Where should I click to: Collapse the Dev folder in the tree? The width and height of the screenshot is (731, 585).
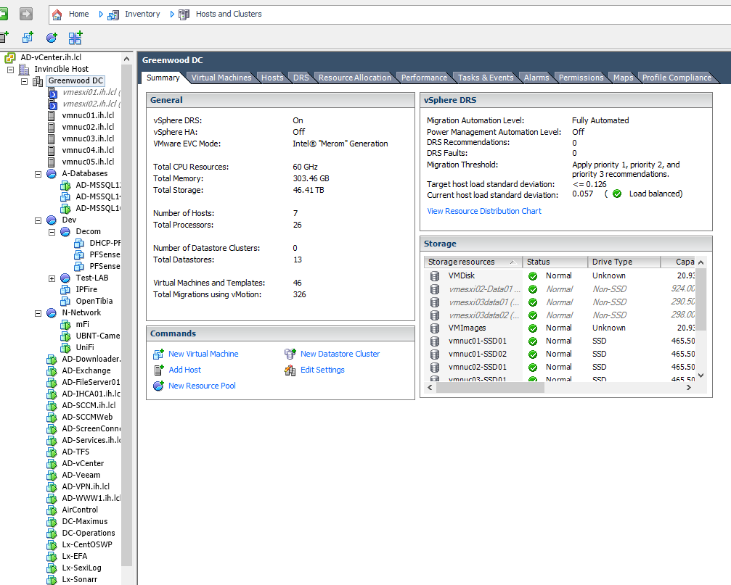(x=38, y=220)
